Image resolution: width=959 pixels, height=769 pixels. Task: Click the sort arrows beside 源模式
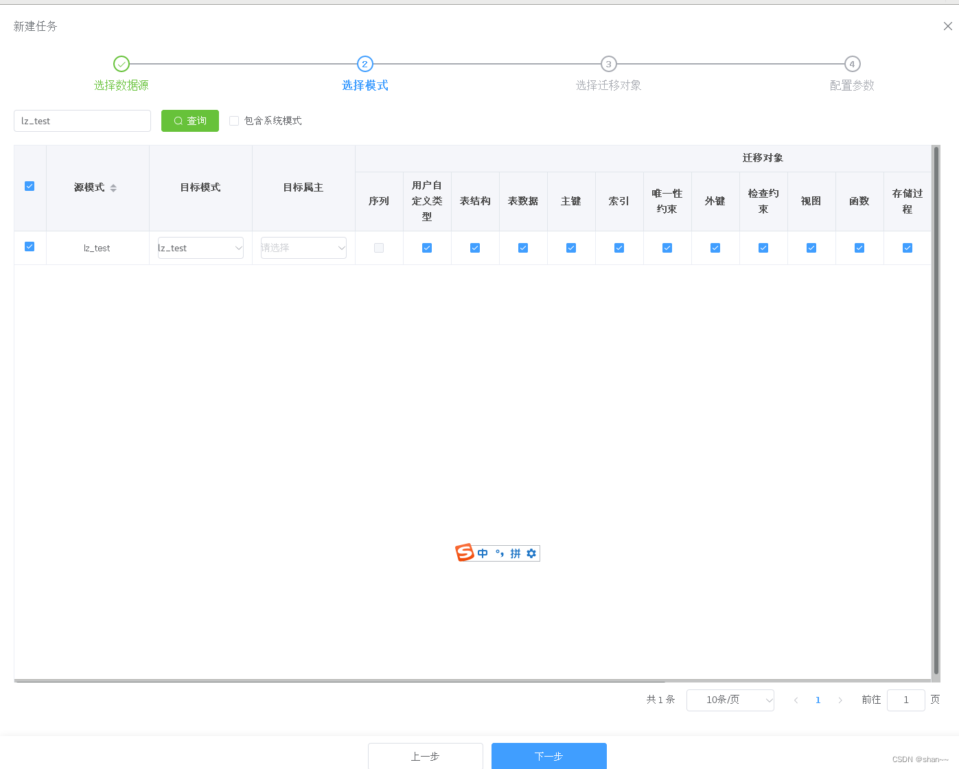point(113,188)
